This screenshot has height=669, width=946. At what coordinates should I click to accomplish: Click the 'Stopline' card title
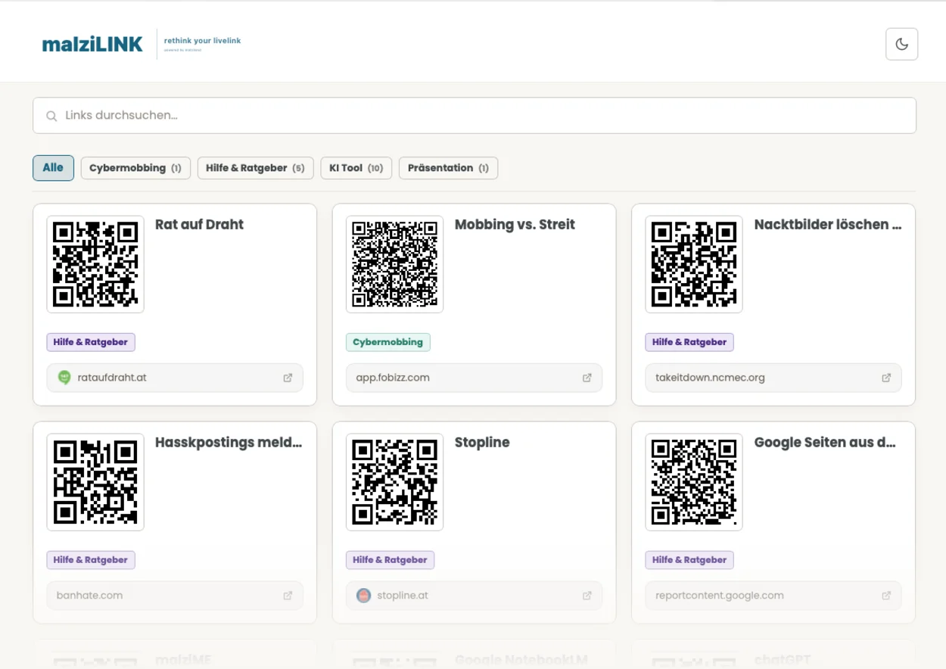pyautogui.click(x=482, y=443)
